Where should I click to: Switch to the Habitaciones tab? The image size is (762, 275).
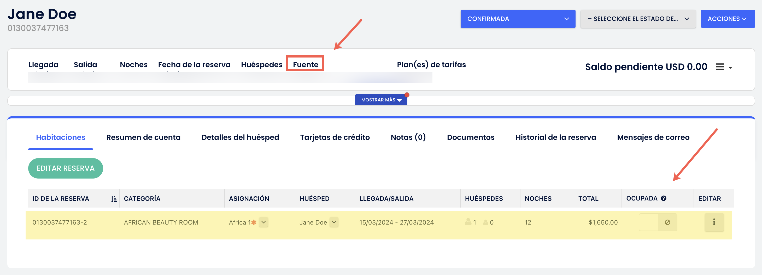point(61,137)
